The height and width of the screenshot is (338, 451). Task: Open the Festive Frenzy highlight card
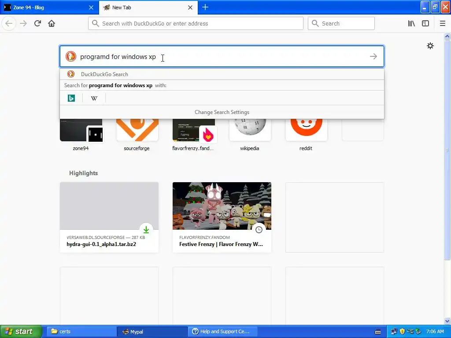click(222, 217)
